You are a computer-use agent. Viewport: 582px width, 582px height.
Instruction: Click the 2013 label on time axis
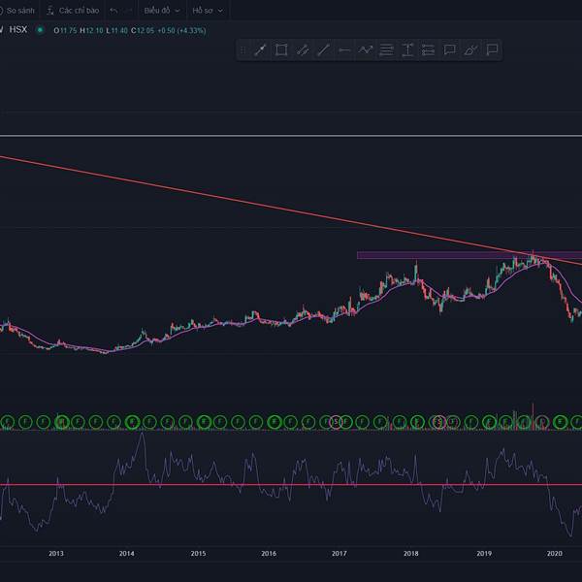55,554
